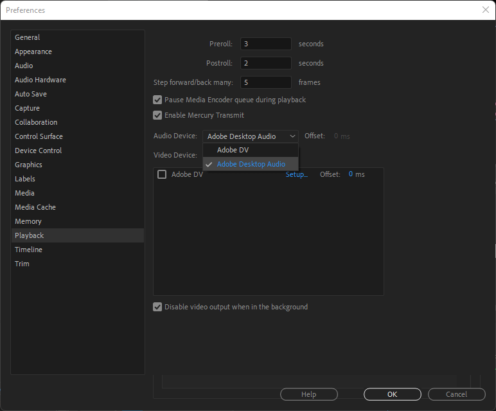The height and width of the screenshot is (411, 496).
Task: Select Labels in the category list
Action: [x=78, y=179]
